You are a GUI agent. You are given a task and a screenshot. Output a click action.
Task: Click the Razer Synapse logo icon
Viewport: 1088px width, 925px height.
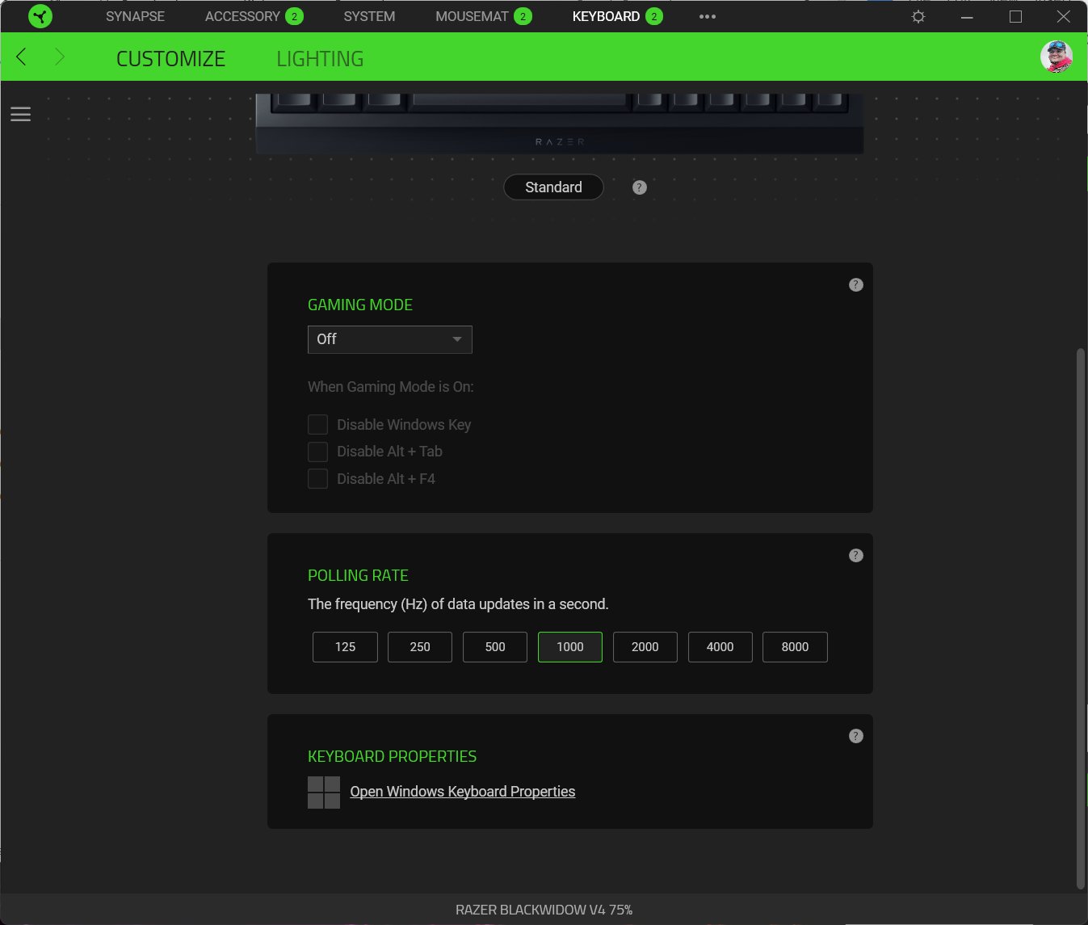[40, 16]
